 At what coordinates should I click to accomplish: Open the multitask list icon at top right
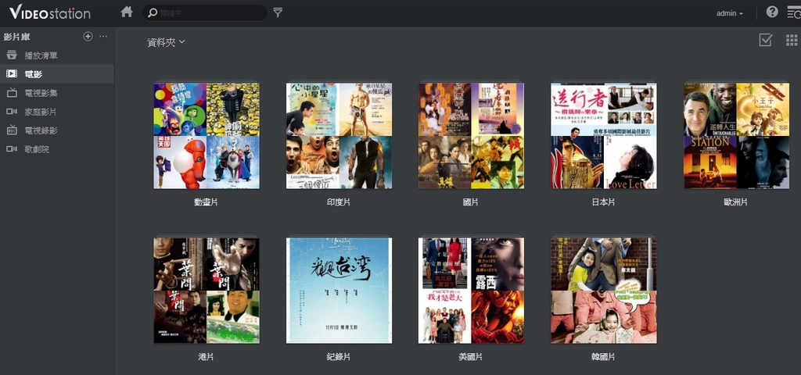(x=795, y=12)
